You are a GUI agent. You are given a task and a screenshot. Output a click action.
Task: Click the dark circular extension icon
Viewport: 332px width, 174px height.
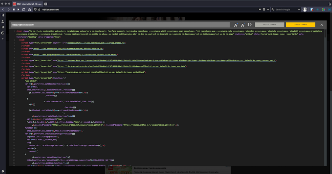317,10
